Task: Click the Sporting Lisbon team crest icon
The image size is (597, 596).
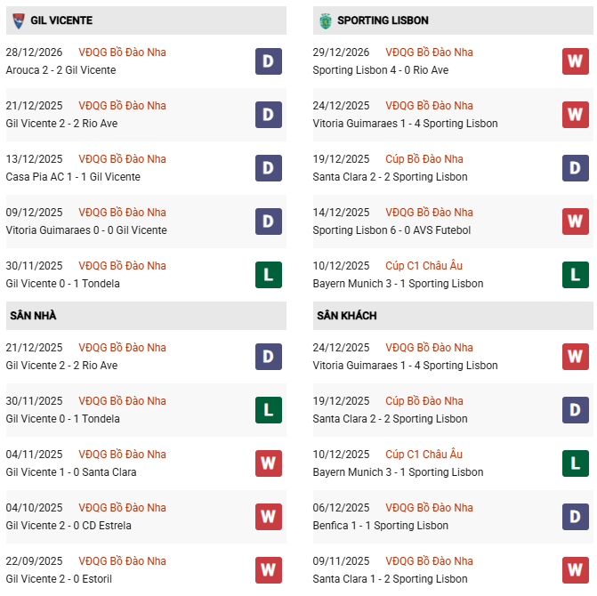Action: tap(326, 20)
